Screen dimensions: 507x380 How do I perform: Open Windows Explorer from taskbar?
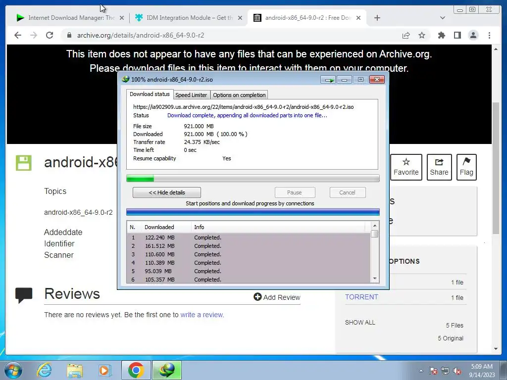pos(75,370)
